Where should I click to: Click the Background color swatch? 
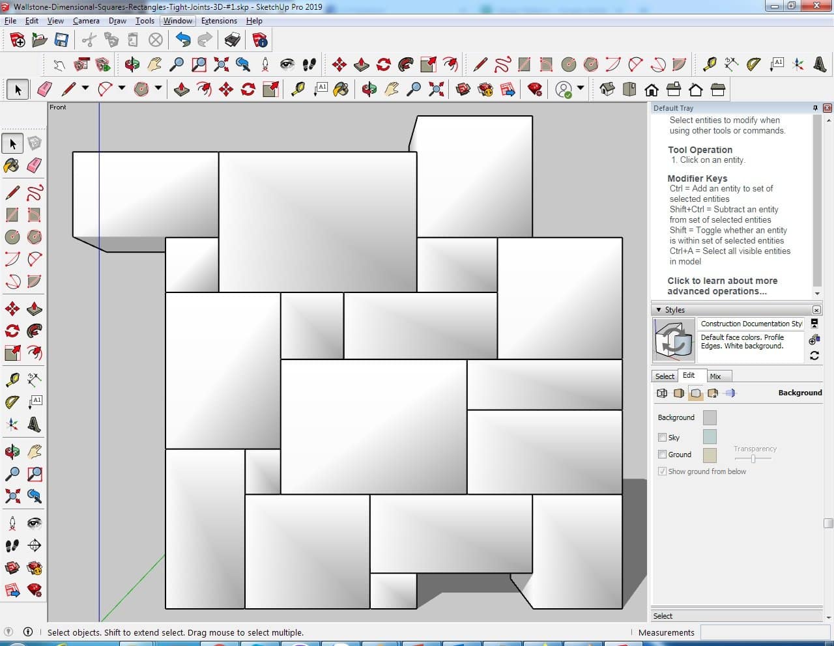point(710,418)
